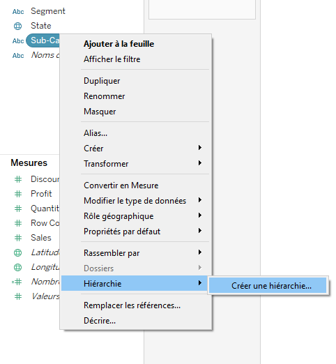
Task: Expand the Transformer submenu
Action: [200, 163]
